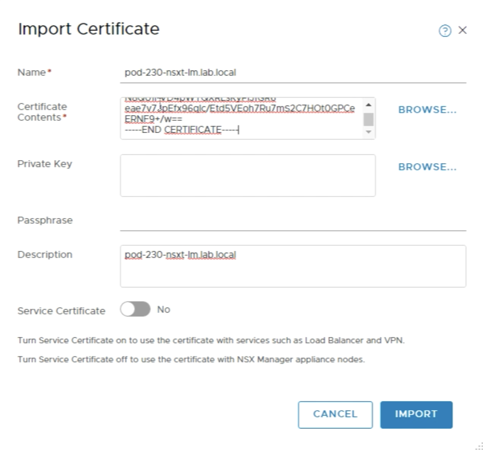Open the help question mark icon
Image resolution: width=483 pixels, height=450 pixels.
tap(445, 31)
